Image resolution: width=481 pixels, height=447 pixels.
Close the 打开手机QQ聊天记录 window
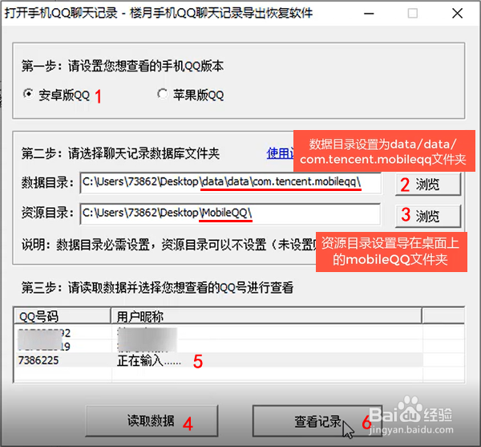pos(458,14)
